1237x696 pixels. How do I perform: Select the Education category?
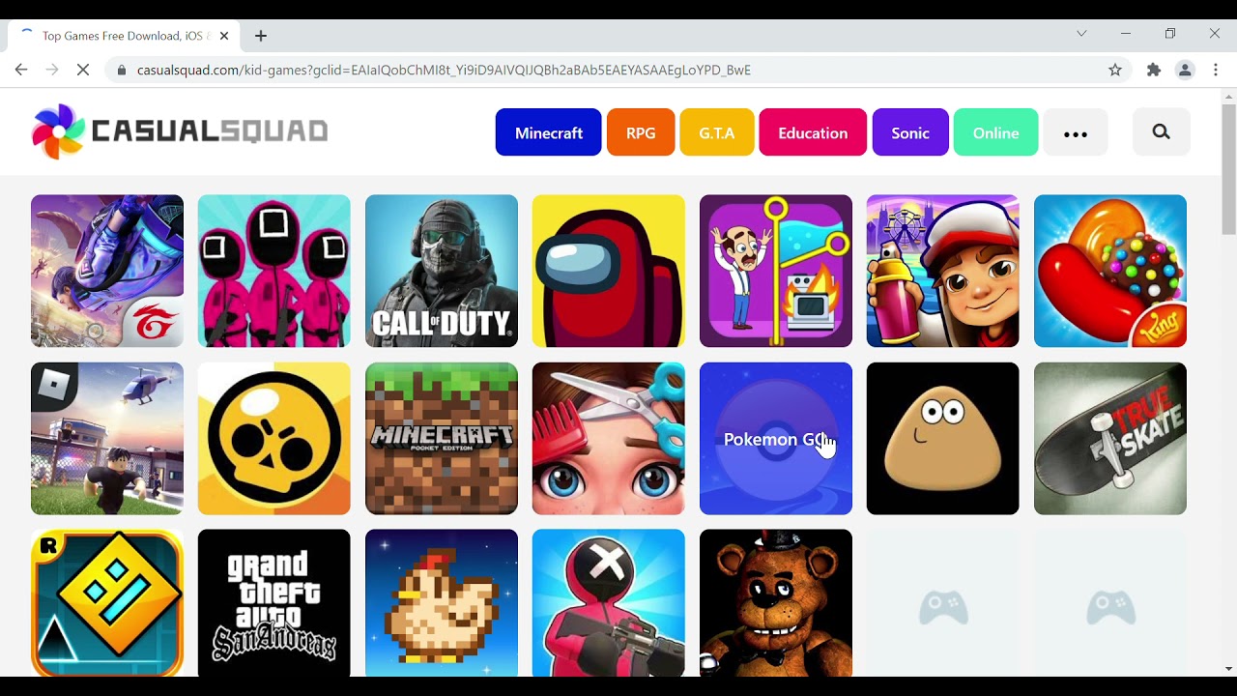point(813,132)
